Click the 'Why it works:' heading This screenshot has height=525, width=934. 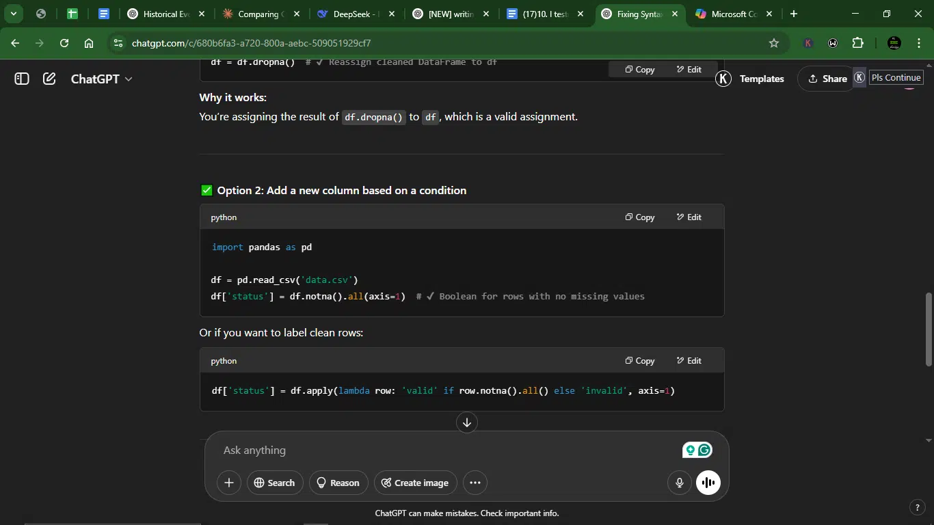point(233,97)
